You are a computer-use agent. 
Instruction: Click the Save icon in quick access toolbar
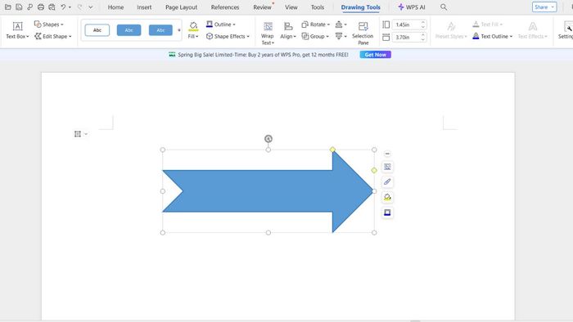pyautogui.click(x=19, y=7)
